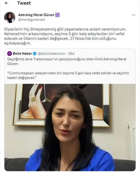Open the Bells Haber purple logo avatar

point(9,53)
